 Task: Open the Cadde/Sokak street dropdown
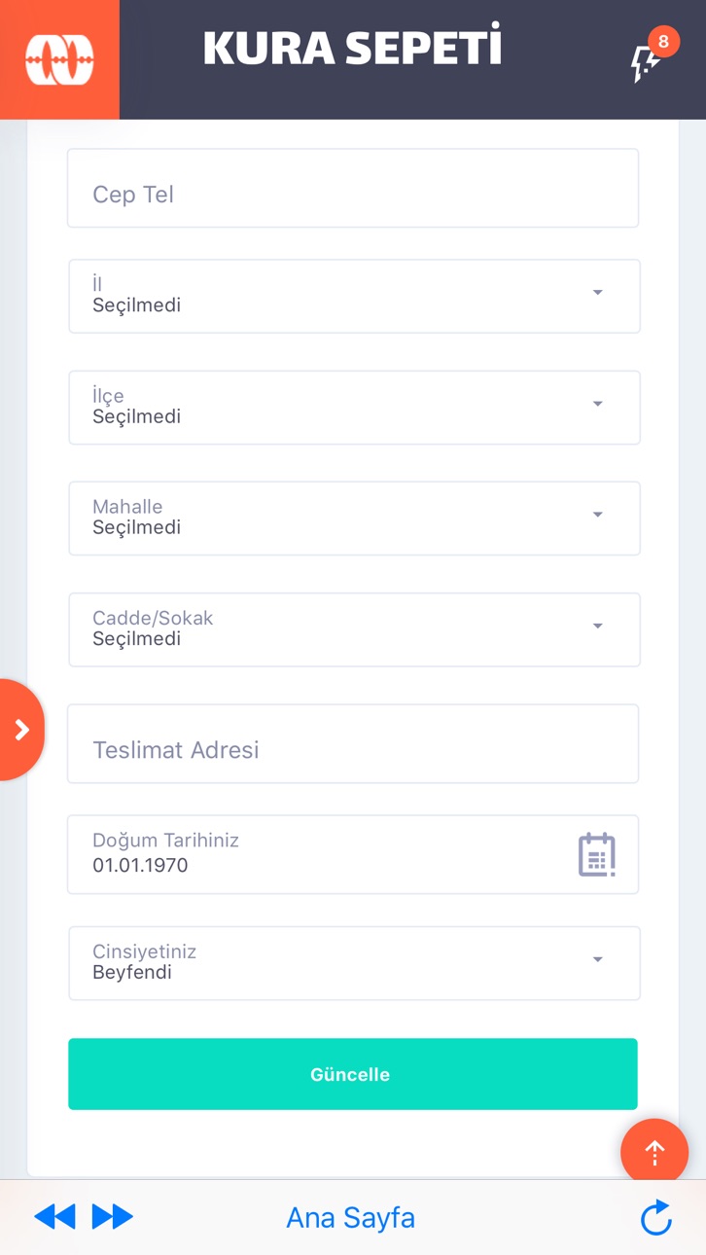[x=354, y=629]
